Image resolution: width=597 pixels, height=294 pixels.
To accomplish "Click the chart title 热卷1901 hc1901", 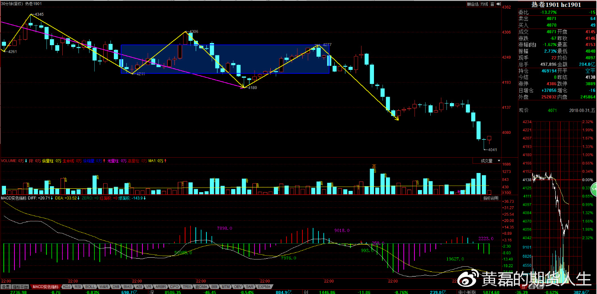I will pos(556,4).
